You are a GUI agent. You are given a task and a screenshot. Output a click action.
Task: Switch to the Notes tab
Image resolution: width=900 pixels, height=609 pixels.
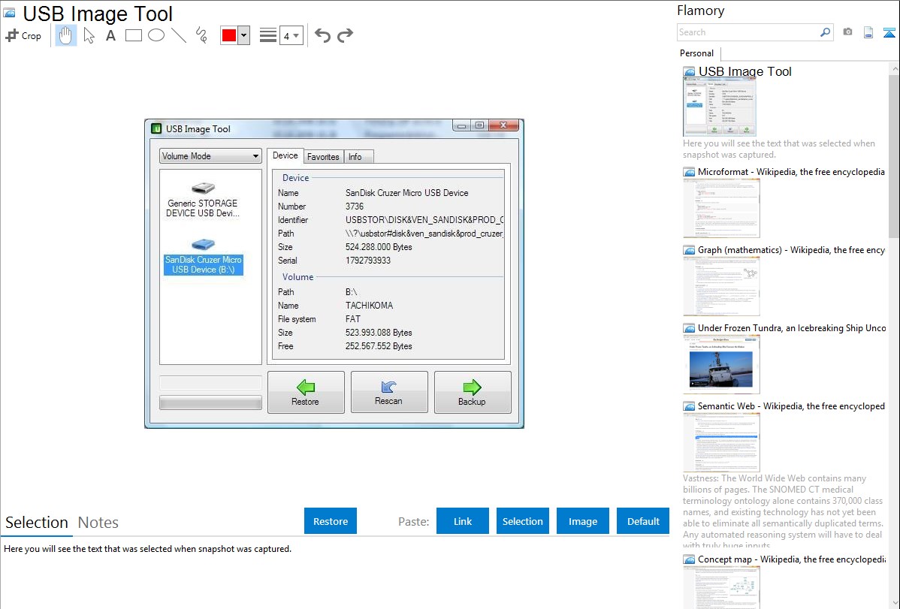coord(98,523)
